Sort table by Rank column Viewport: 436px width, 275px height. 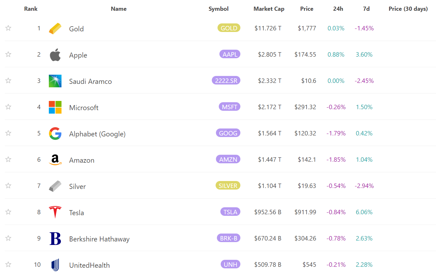coord(31,9)
